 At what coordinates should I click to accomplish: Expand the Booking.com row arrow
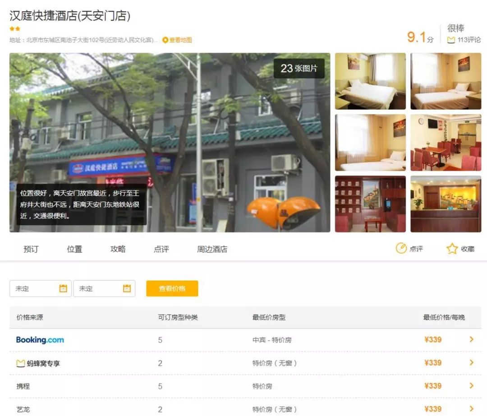tap(472, 339)
